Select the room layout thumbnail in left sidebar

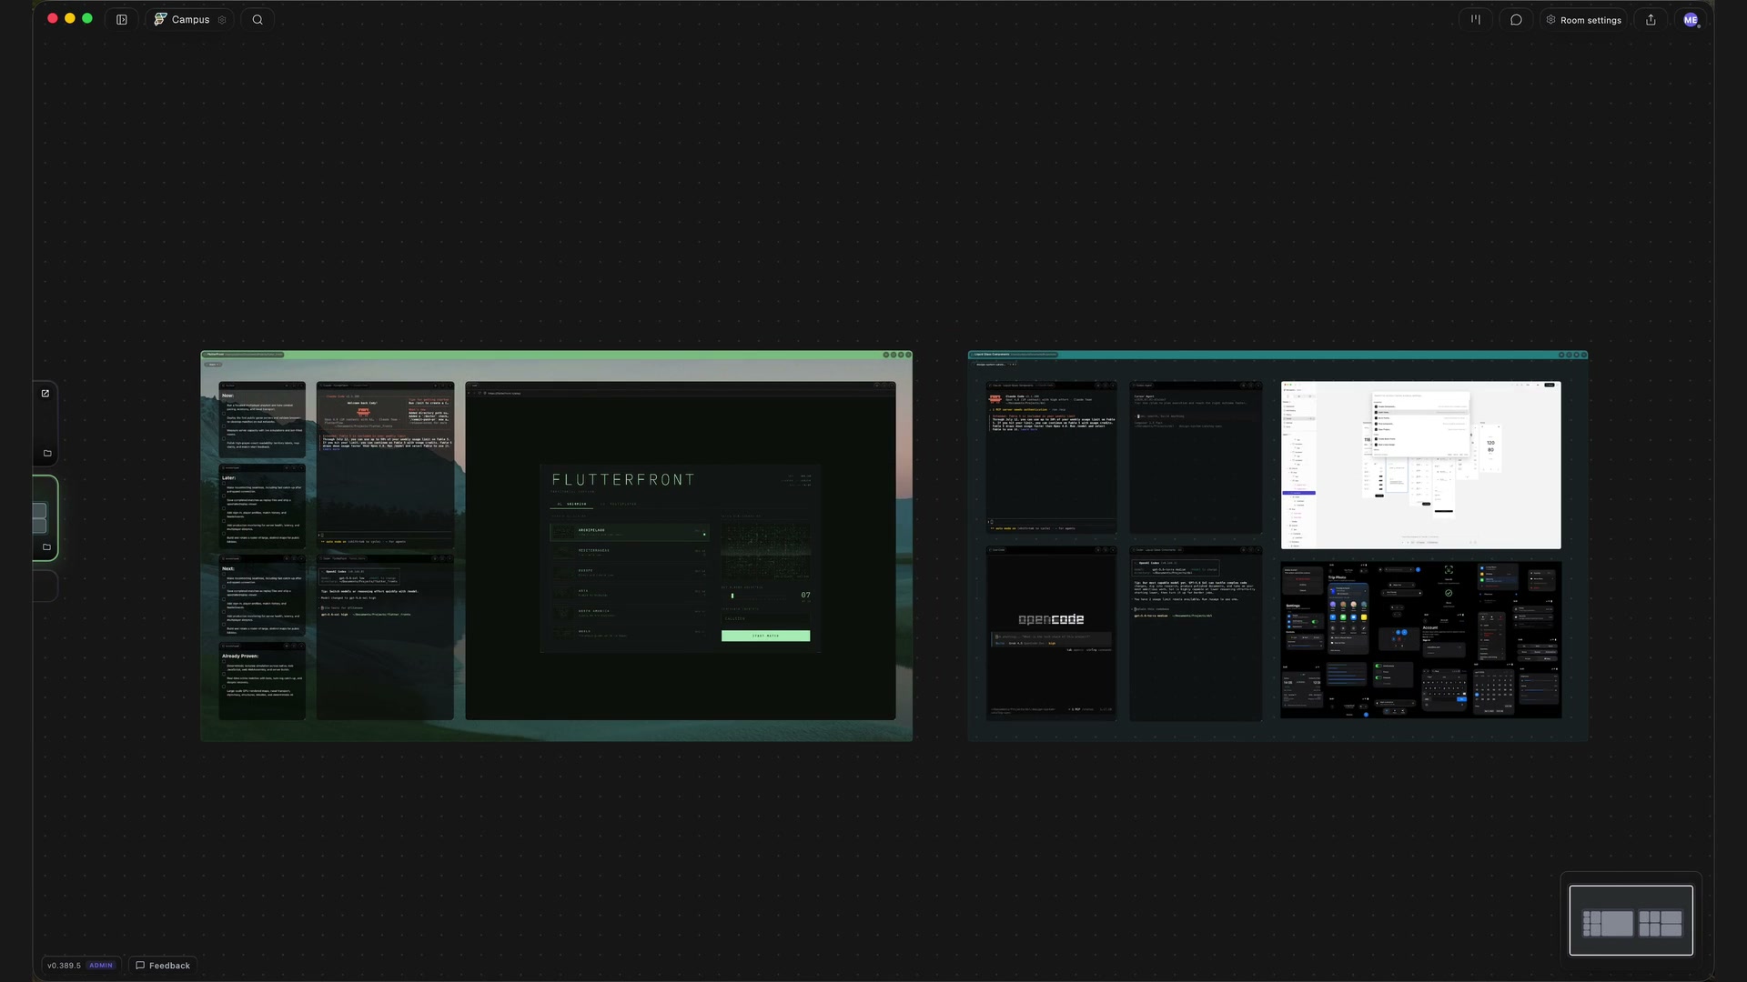(39, 517)
